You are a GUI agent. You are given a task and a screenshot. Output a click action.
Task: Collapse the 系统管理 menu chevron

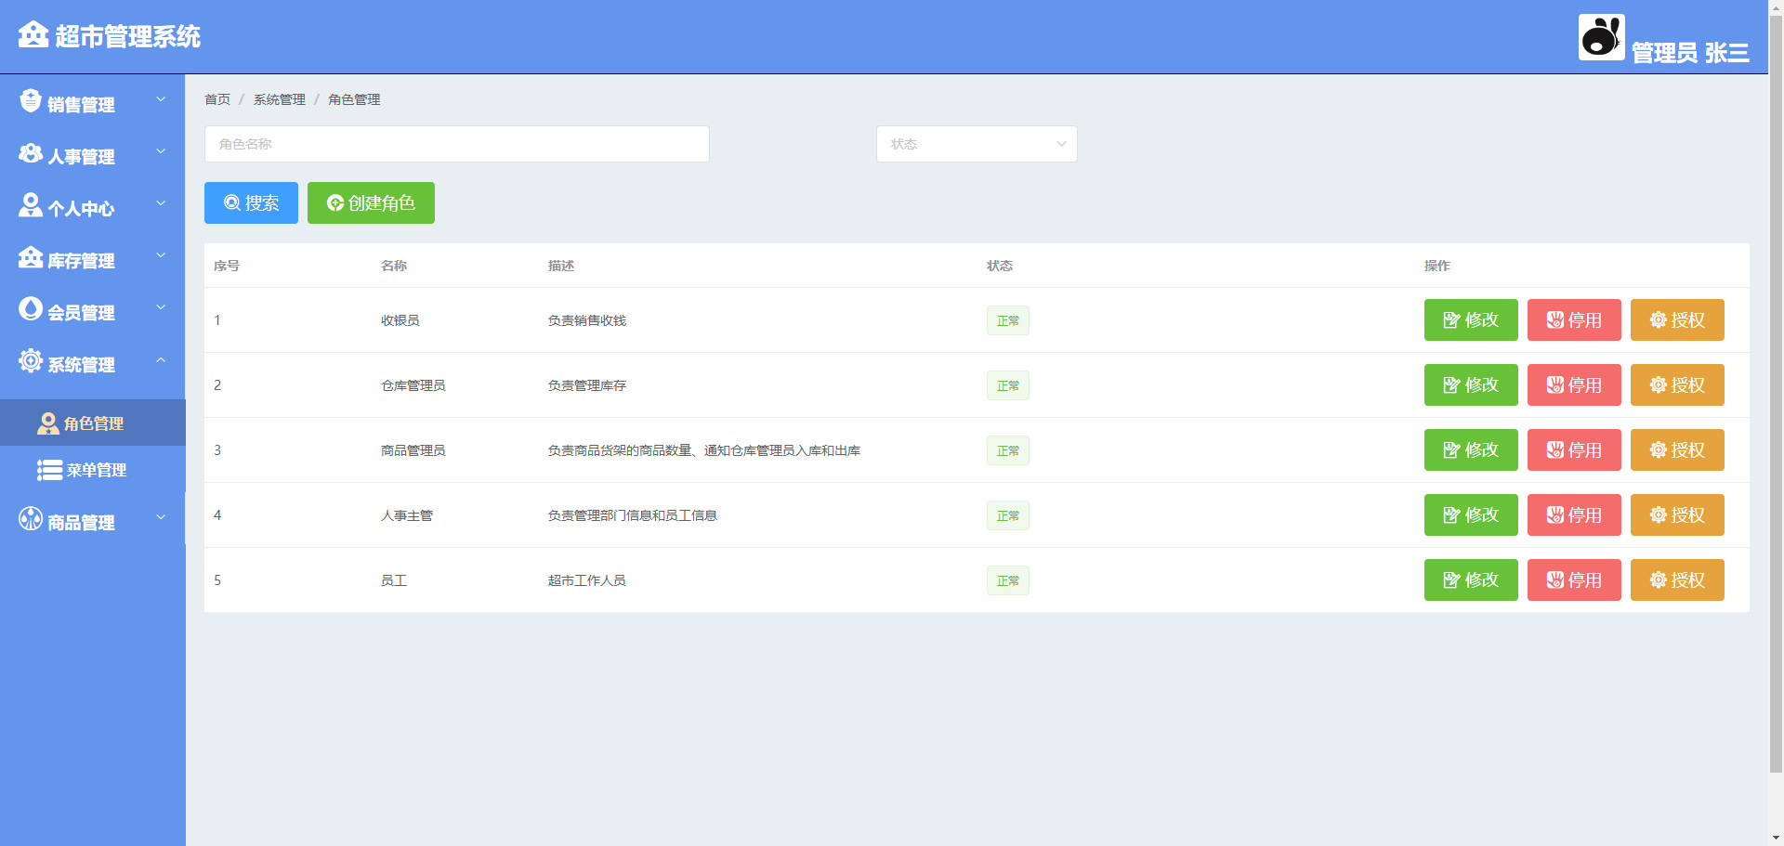point(161,359)
